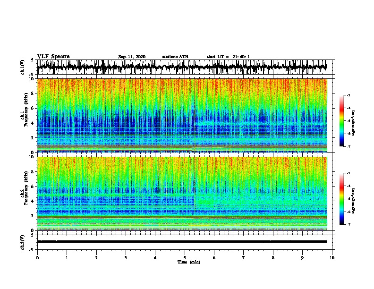
Task: Click the ch.1 "Frequency (kHz)" axis label
Action: point(26,110)
